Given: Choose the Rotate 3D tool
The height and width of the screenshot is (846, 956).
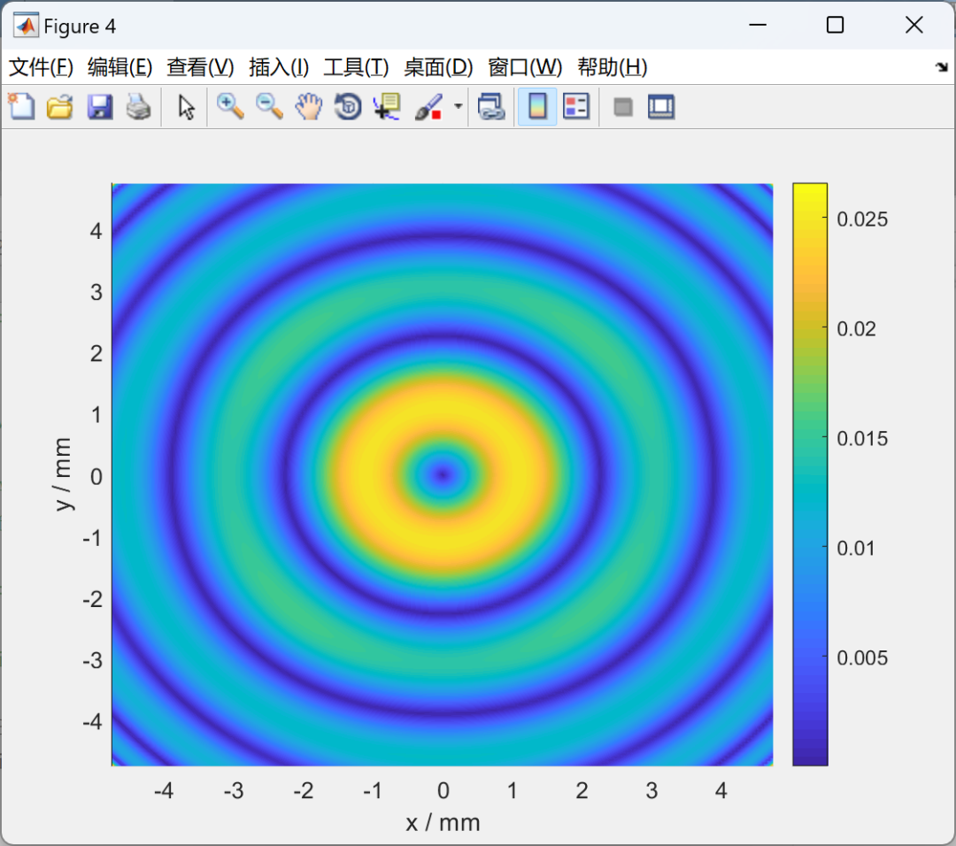Looking at the screenshot, I should click(348, 107).
